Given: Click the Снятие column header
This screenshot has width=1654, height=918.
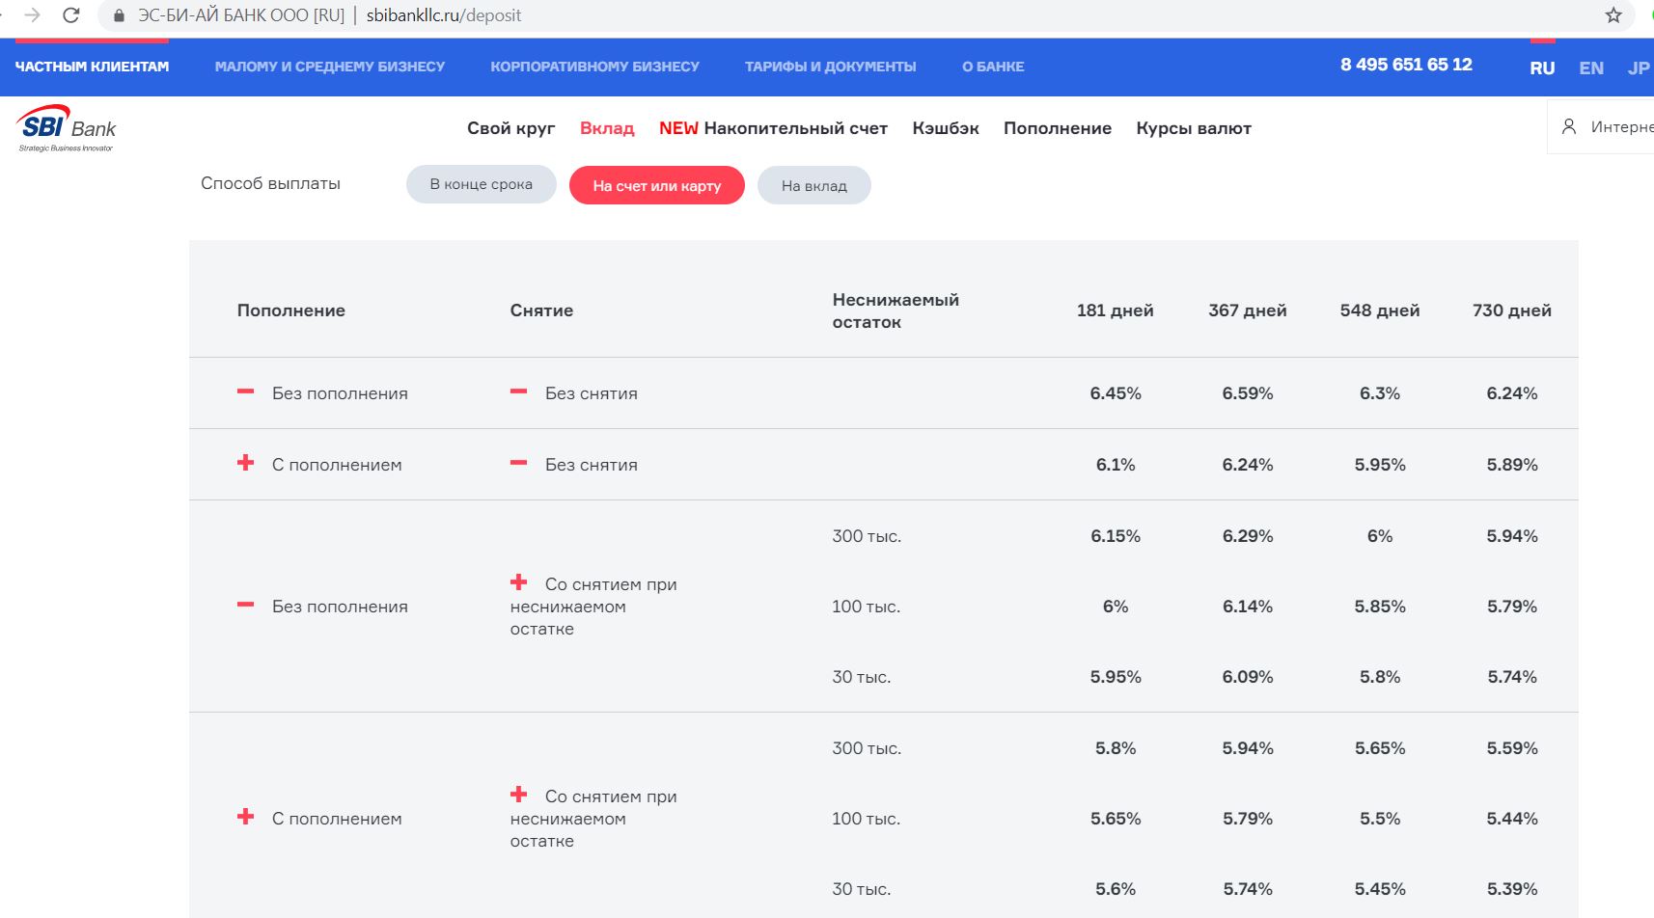Looking at the screenshot, I should click(541, 310).
